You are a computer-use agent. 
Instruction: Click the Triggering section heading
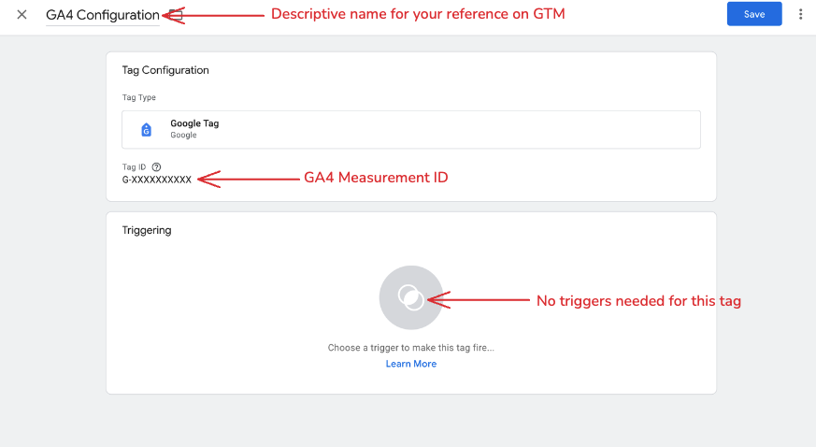click(x=146, y=230)
